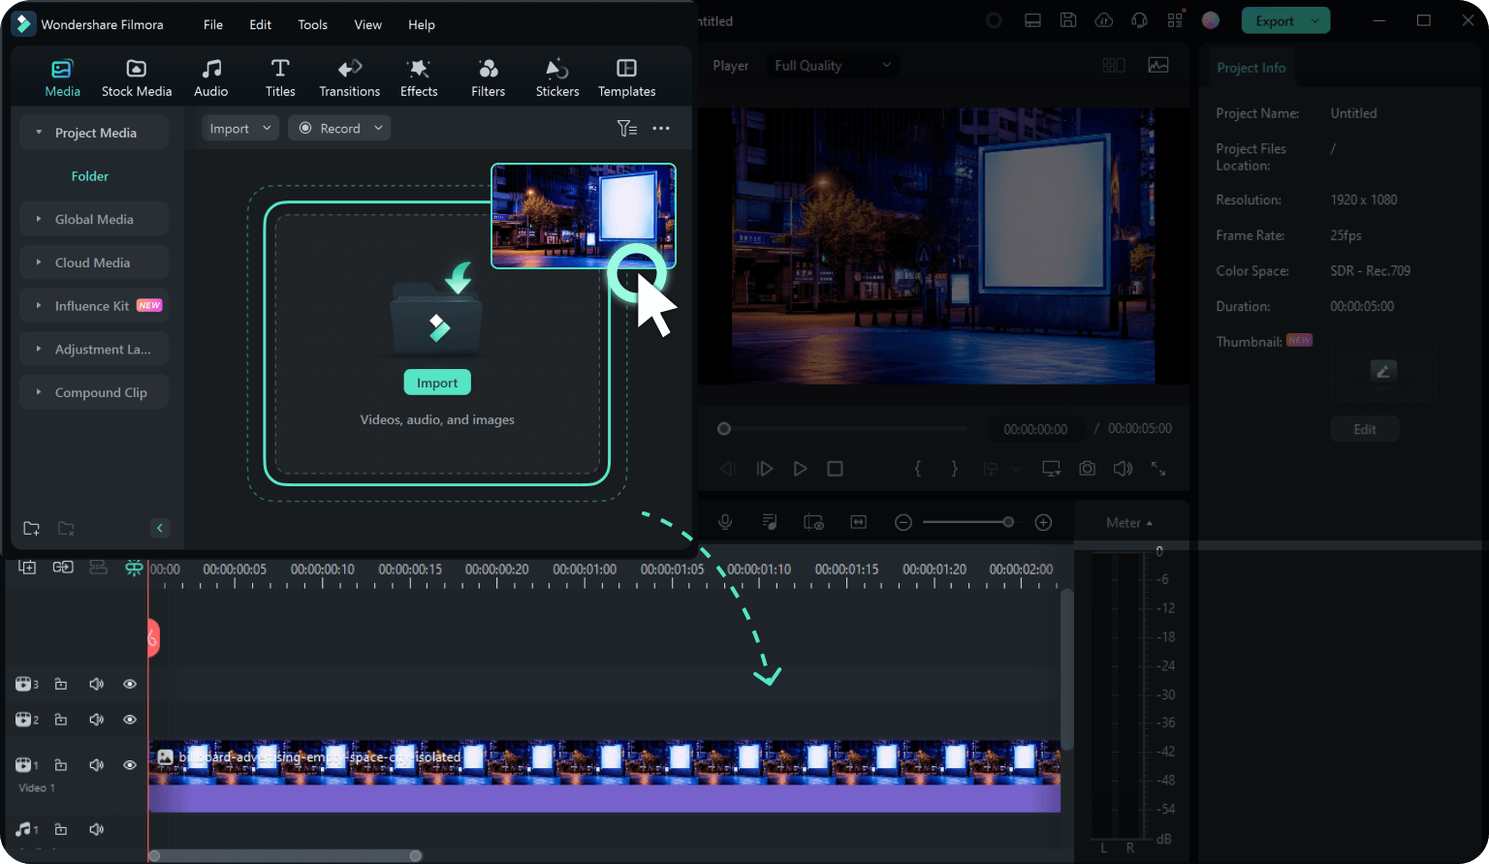Open the Meter dropdown
Screen dimensions: 1489x864
point(1129,523)
